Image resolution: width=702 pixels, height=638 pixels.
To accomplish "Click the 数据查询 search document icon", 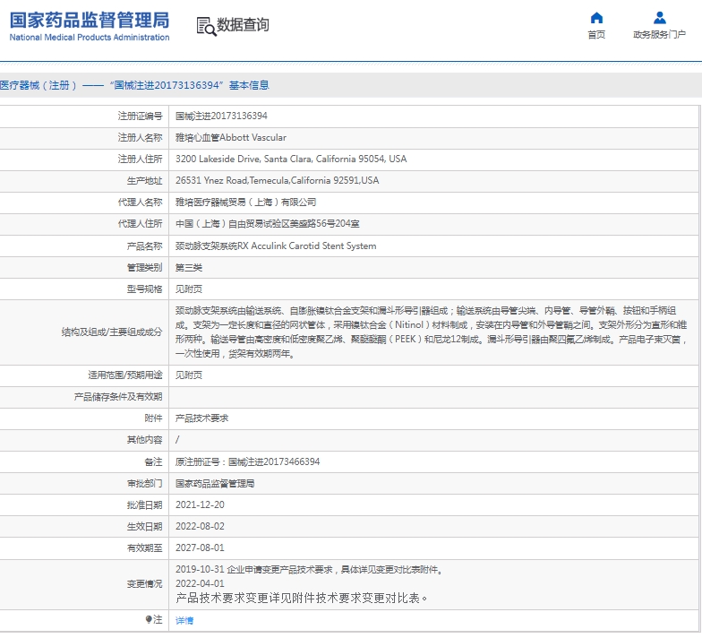I will 206,27.
